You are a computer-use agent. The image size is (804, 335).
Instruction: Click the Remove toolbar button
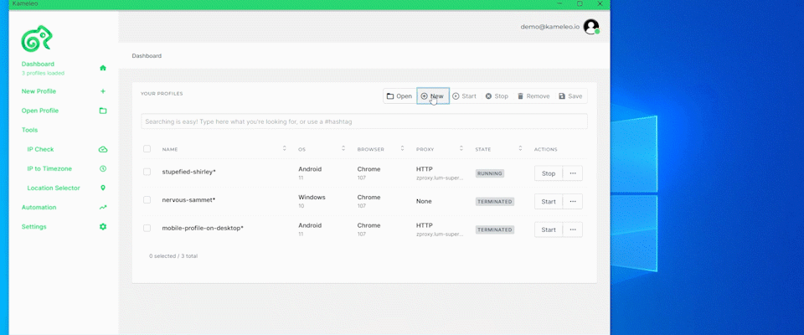click(x=533, y=96)
